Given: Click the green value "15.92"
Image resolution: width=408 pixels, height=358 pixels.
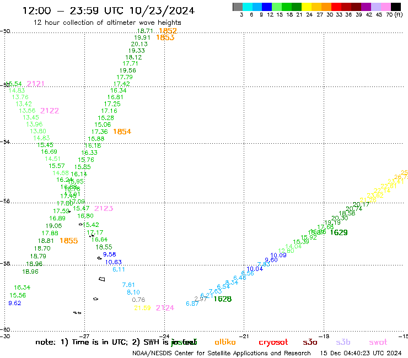Looking at the screenshot, I should click(x=309, y=237).
